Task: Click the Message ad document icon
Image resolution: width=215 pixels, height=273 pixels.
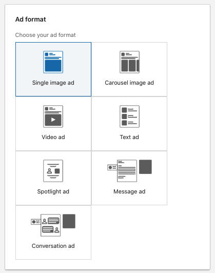Action: click(x=127, y=171)
